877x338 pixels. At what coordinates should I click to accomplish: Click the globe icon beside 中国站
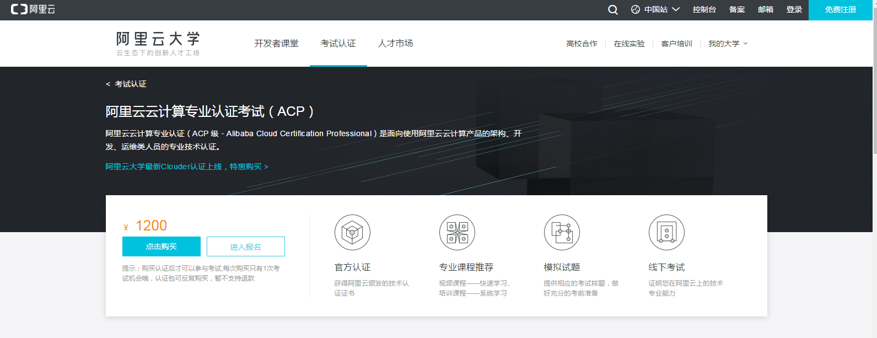tap(636, 9)
